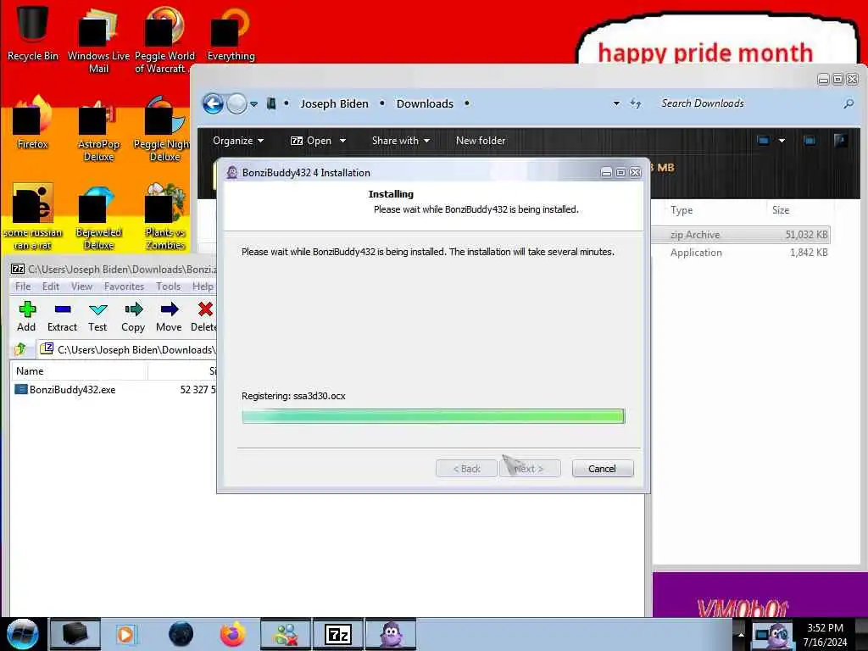Open Bejeweled Deluxe desktop icon

pyautogui.click(x=98, y=218)
